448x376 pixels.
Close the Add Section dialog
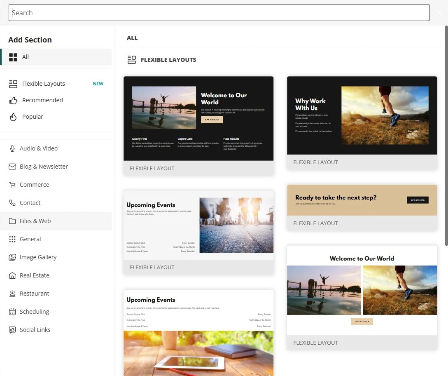439,13
